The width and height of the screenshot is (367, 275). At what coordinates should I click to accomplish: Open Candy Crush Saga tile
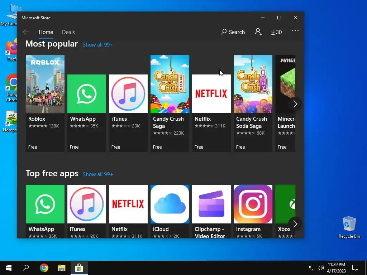(x=170, y=103)
